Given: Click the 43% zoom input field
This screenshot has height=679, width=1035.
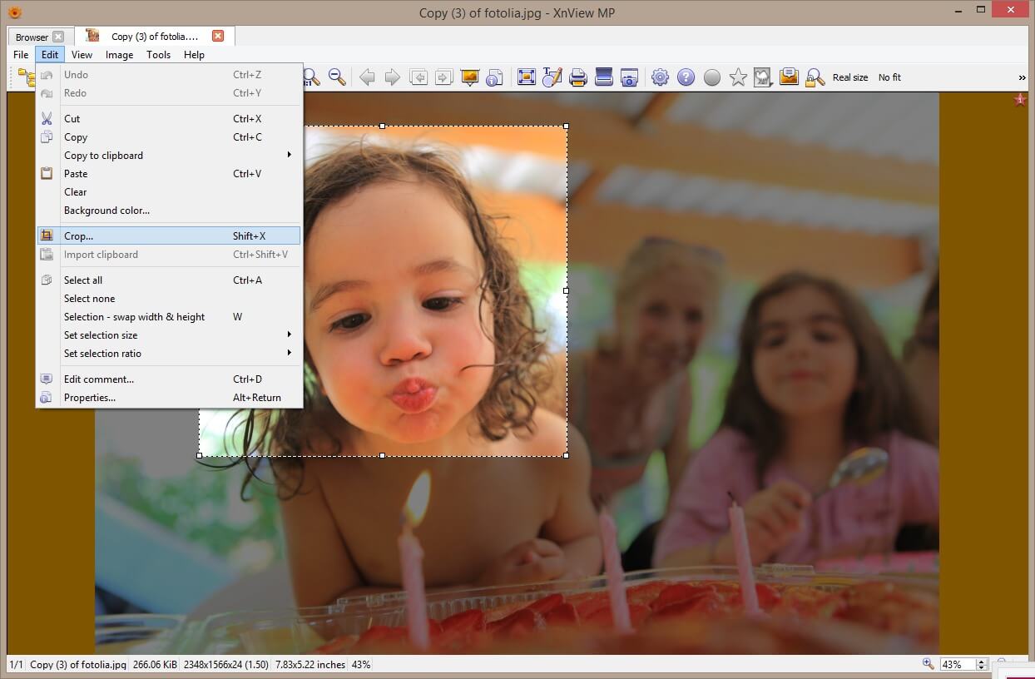Looking at the screenshot, I should 957,665.
